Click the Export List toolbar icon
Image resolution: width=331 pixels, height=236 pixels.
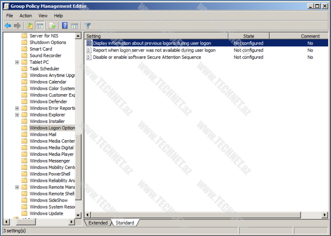point(53,26)
